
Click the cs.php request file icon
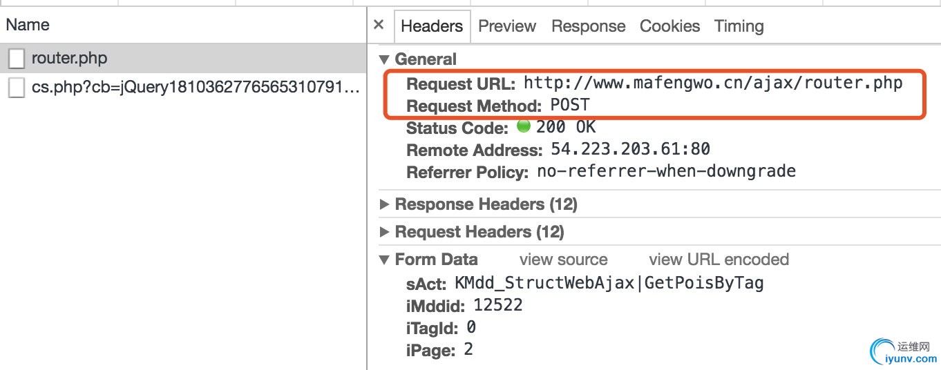tap(17, 88)
